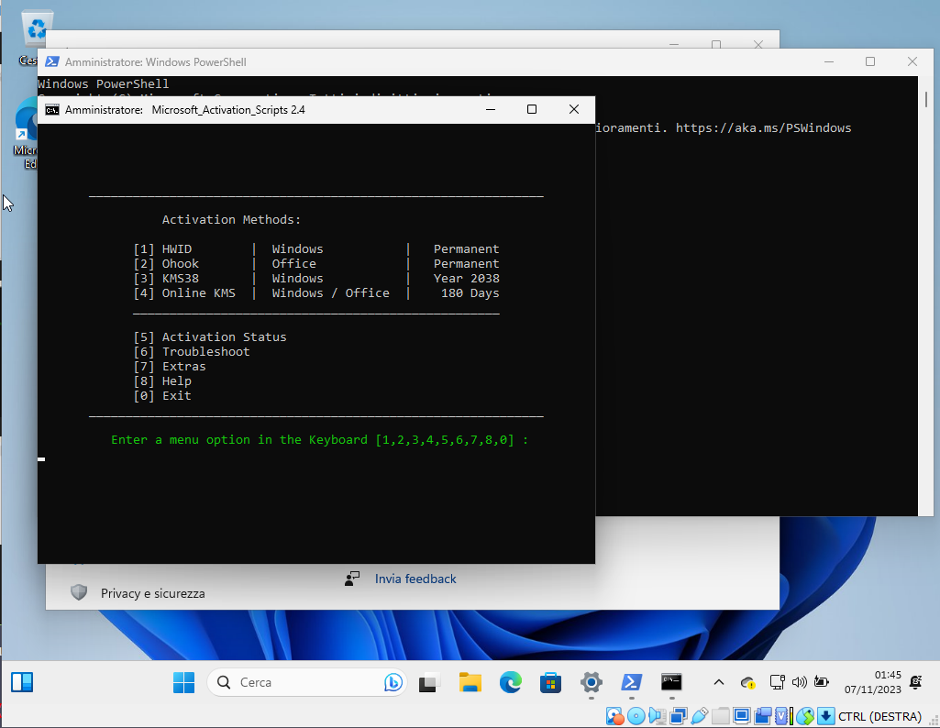This screenshot has height=728, width=940.
Task: Expand hidden system tray icons chevron
Action: point(719,682)
